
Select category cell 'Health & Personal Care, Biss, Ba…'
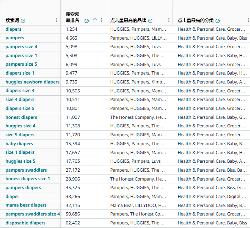(x=212, y=170)
